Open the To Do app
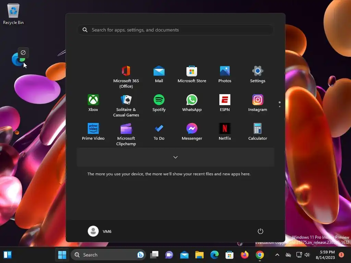 (159, 131)
